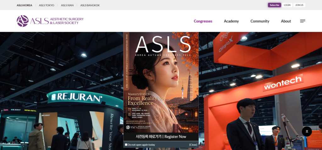Click the scroll-to-top arrow button

307,131
